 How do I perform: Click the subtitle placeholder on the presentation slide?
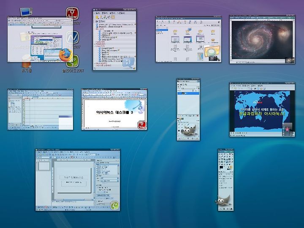click(74, 184)
